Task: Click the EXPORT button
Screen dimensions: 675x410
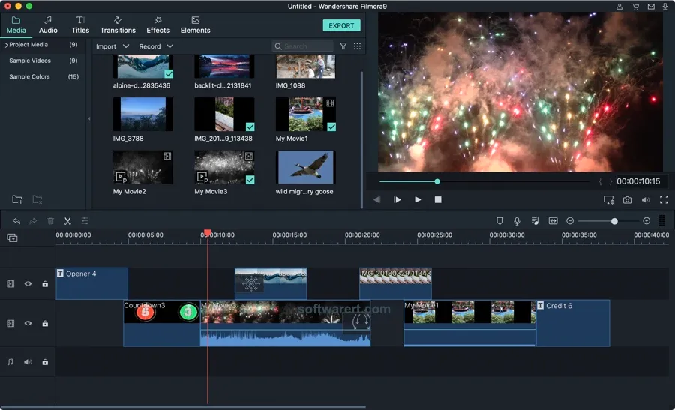Action: [341, 25]
